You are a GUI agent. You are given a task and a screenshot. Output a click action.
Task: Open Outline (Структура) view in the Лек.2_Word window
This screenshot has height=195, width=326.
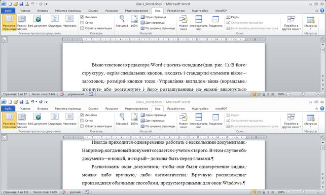point(55,119)
